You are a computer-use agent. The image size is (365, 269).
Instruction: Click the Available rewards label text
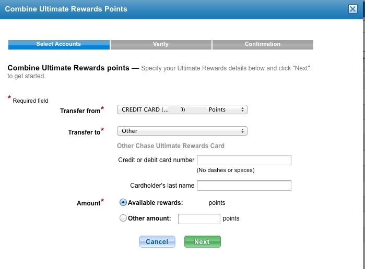[155, 203]
